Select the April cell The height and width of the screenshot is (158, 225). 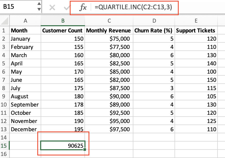click(25, 63)
